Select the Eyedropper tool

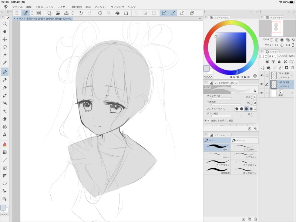pos(4,63)
